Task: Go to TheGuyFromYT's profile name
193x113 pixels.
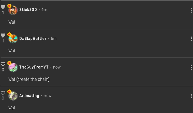Action: [34, 67]
